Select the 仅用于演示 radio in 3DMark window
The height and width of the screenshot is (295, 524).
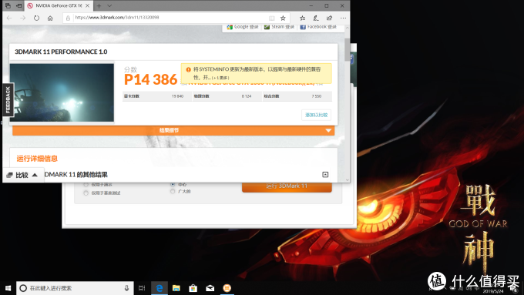point(86,184)
